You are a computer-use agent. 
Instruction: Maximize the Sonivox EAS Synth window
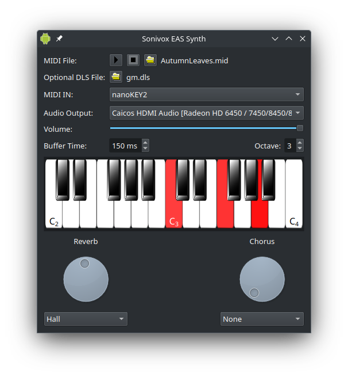[289, 39]
